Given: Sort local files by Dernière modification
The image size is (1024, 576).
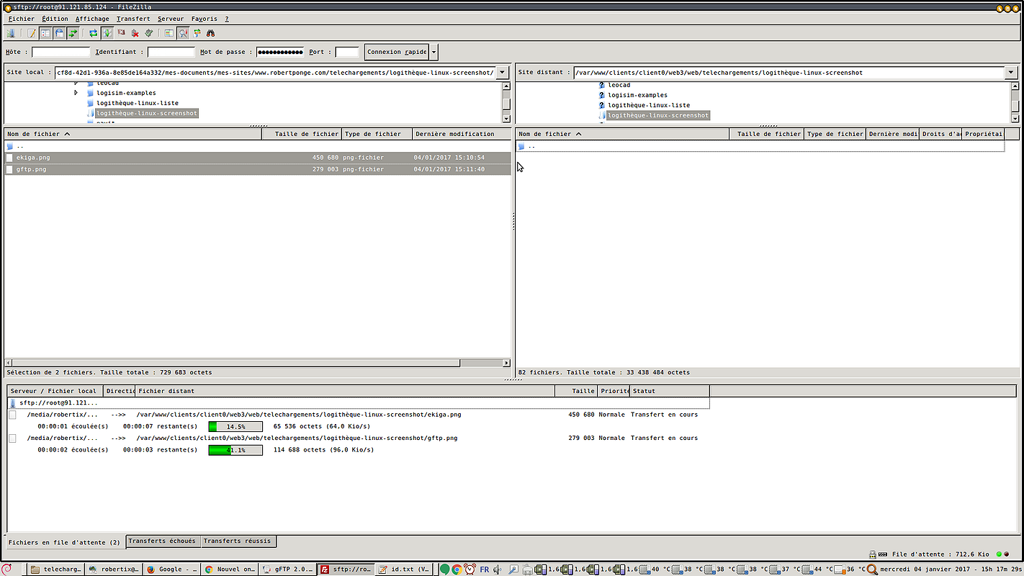Looking at the screenshot, I should point(462,134).
